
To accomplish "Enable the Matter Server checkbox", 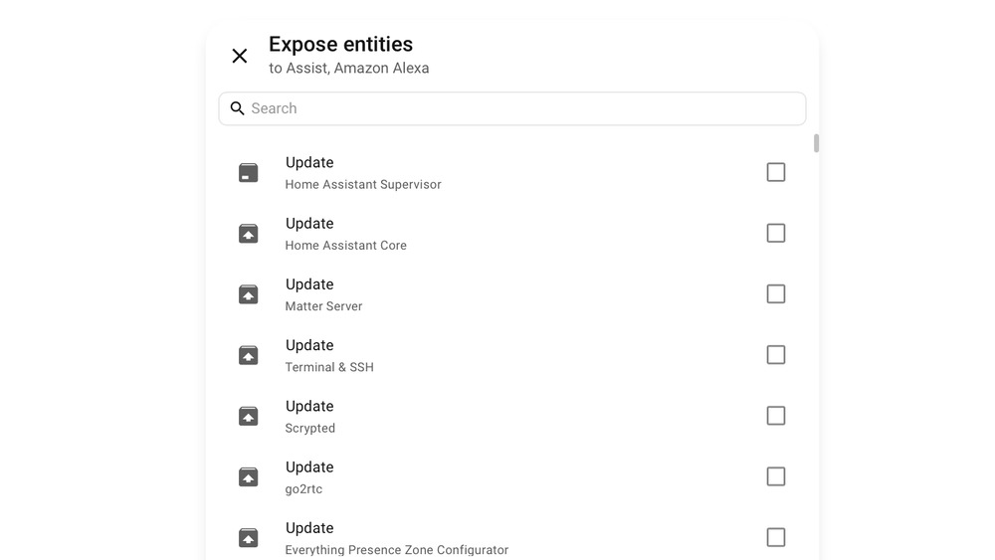I will click(775, 293).
